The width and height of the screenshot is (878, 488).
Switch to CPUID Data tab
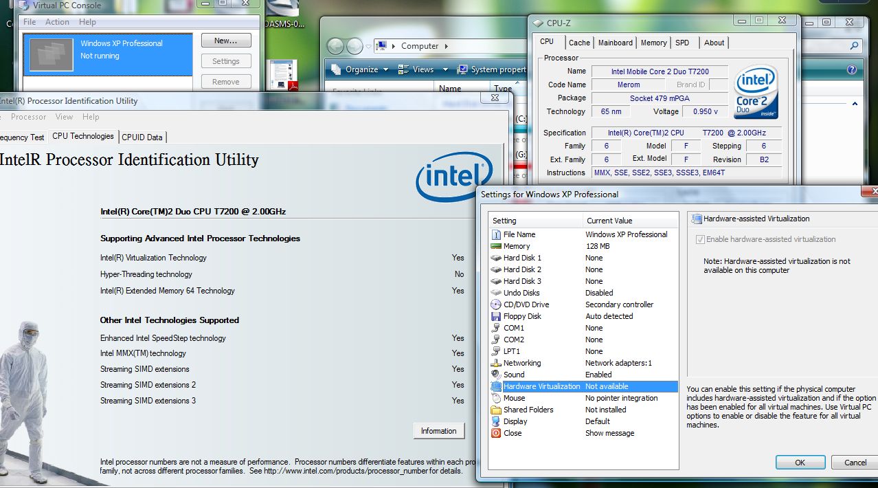[x=142, y=137]
